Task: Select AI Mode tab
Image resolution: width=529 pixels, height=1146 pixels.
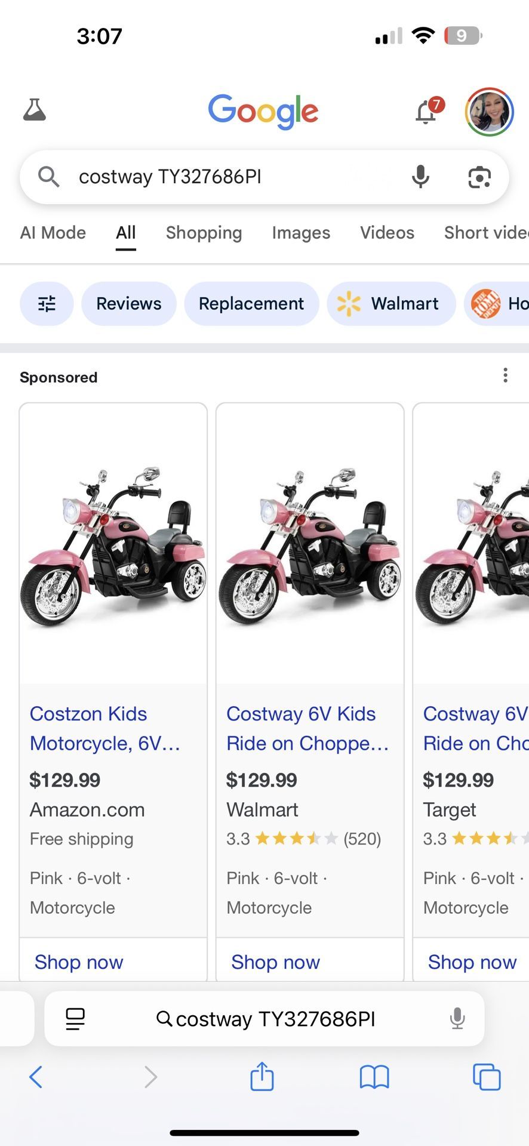Action: click(53, 233)
